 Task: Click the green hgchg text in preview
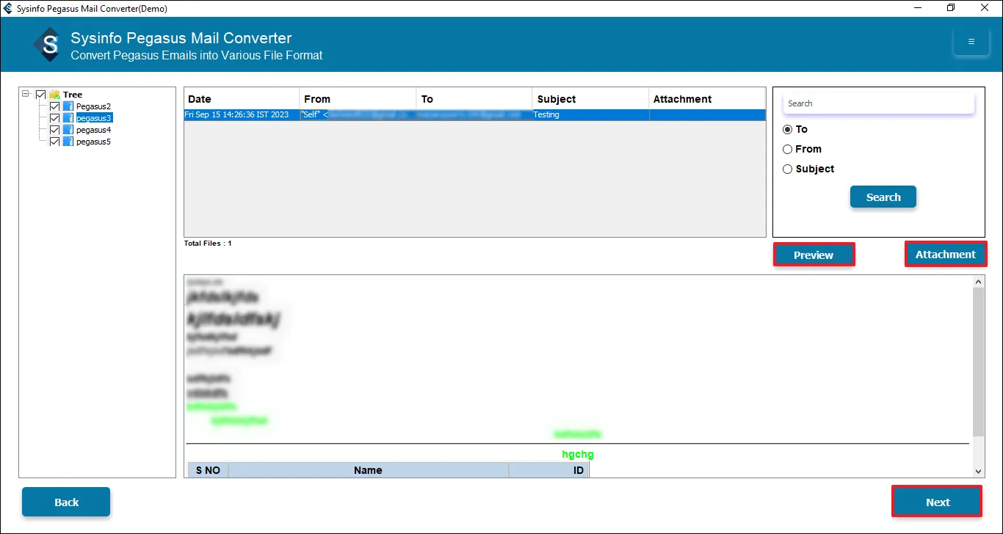(578, 455)
